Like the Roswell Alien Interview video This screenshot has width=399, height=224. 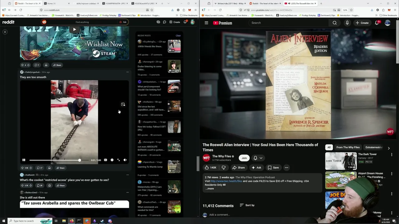point(210,168)
